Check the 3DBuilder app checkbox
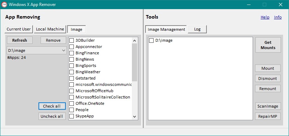This screenshot has width=289, height=136. click(x=71, y=40)
